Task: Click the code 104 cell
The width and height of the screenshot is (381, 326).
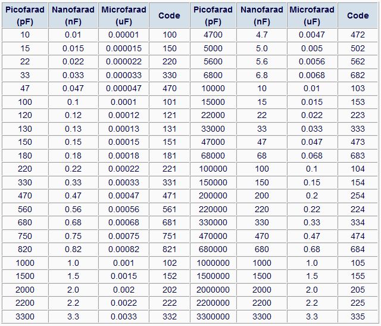Action: coord(357,169)
